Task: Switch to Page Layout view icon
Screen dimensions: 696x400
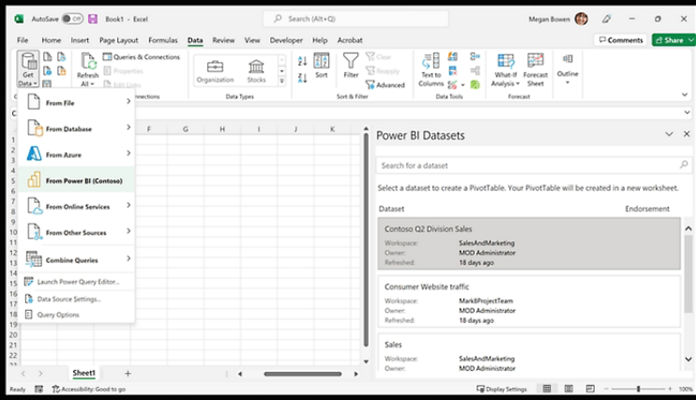Action: click(568, 389)
